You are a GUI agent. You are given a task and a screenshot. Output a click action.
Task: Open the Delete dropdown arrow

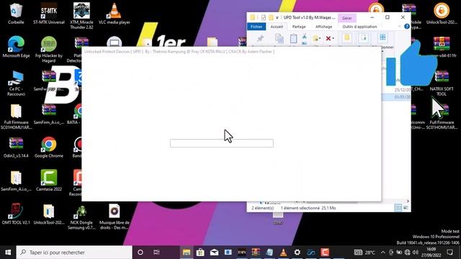tap(333, 38)
